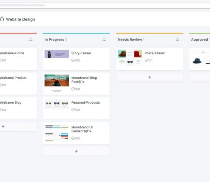The width and height of the screenshot is (210, 182).
Task: Open the Posts-Teaser hats thumbnail
Action: click(130, 58)
